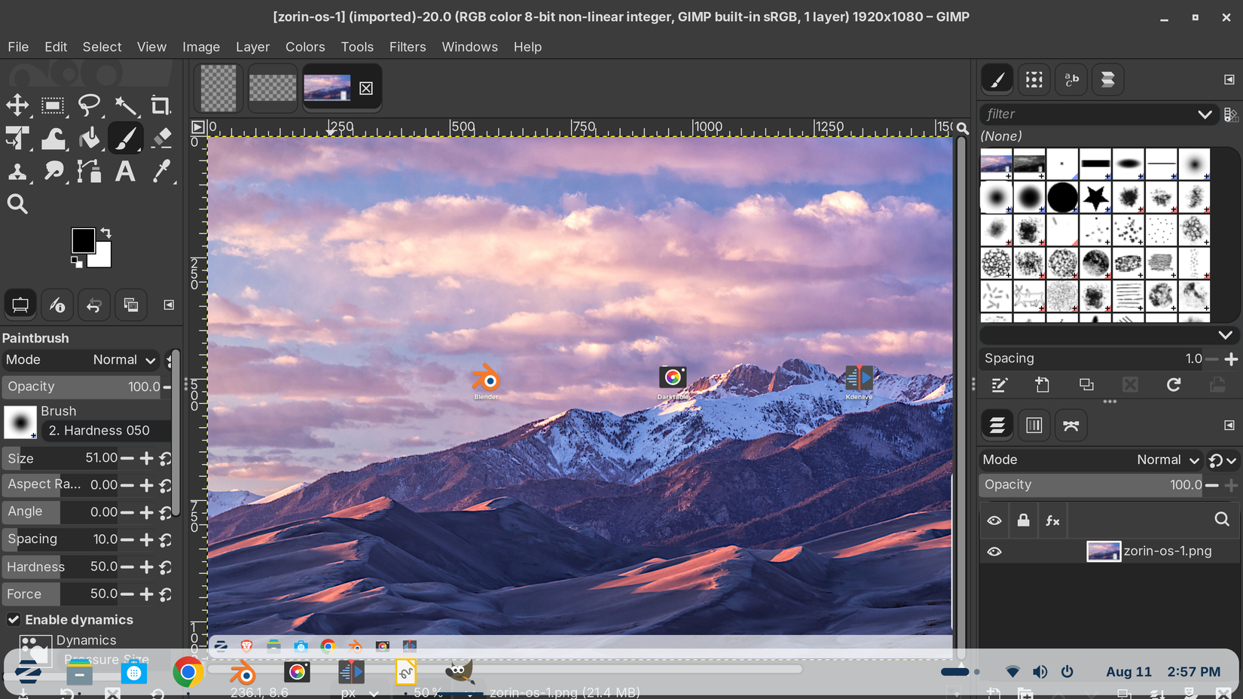1243x699 pixels.
Task: Select the Eraser tool
Action: click(x=160, y=139)
